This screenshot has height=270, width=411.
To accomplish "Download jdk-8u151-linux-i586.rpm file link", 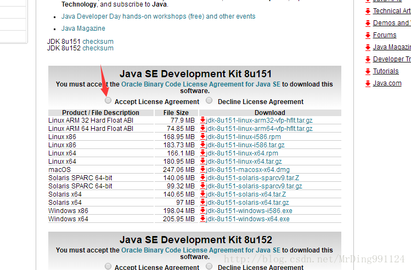I will click(x=243, y=136).
